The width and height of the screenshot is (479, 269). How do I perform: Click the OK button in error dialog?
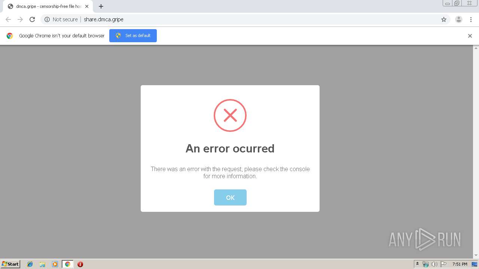click(230, 197)
